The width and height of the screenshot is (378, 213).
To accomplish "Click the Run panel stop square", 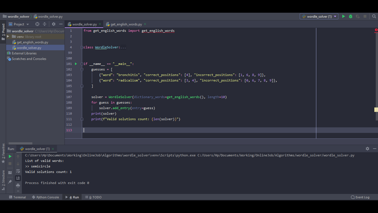I will coord(10,164).
